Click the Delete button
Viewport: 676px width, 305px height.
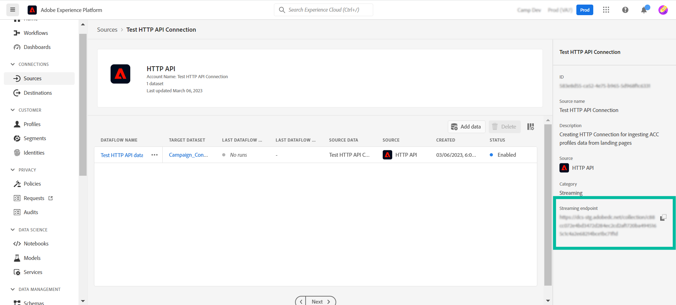tap(505, 127)
